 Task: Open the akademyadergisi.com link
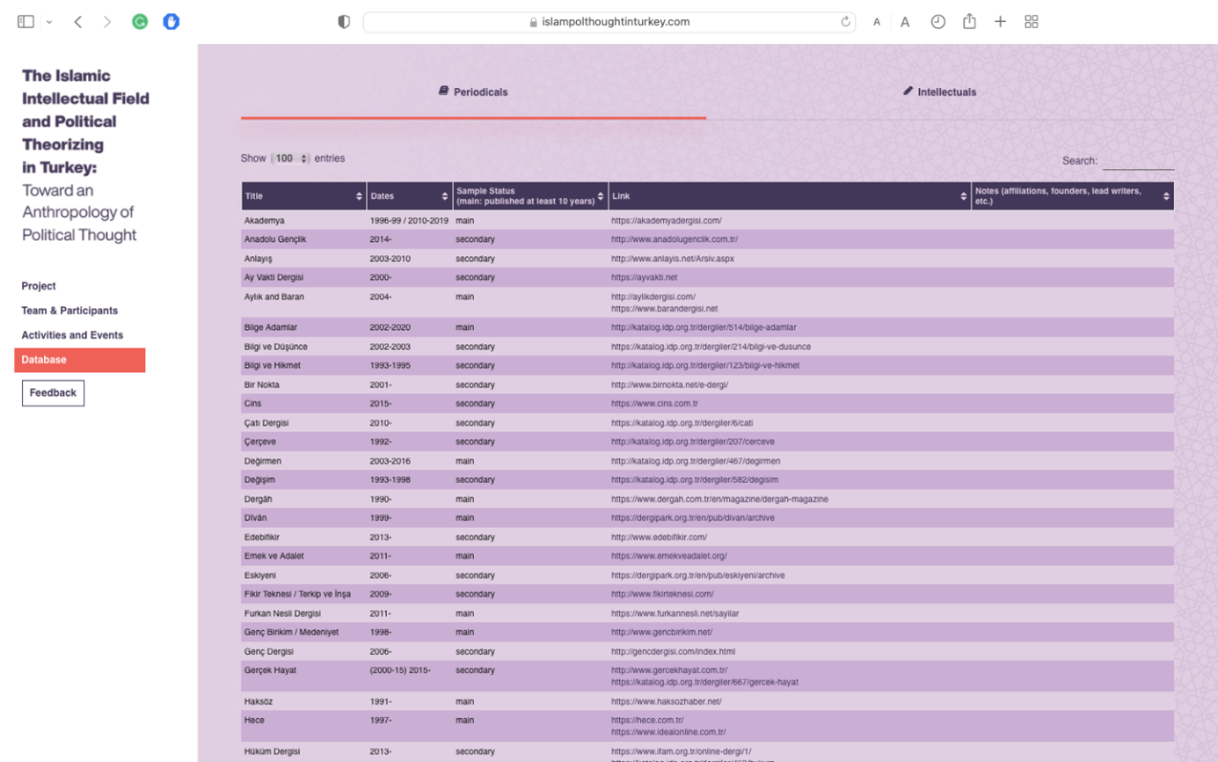tap(667, 221)
